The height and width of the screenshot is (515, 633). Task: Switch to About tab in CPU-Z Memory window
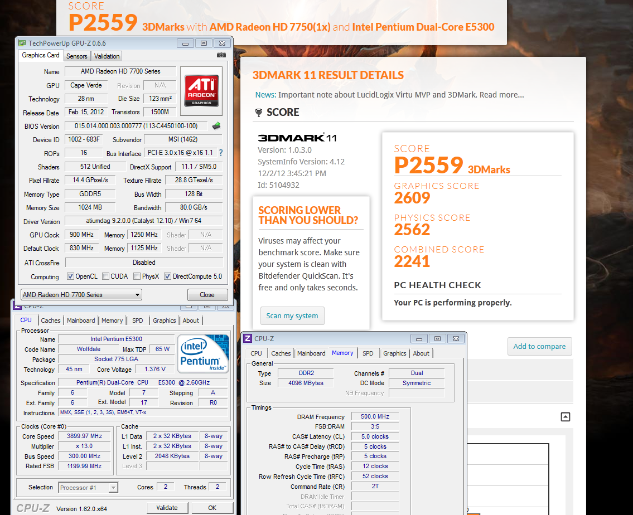(x=421, y=353)
